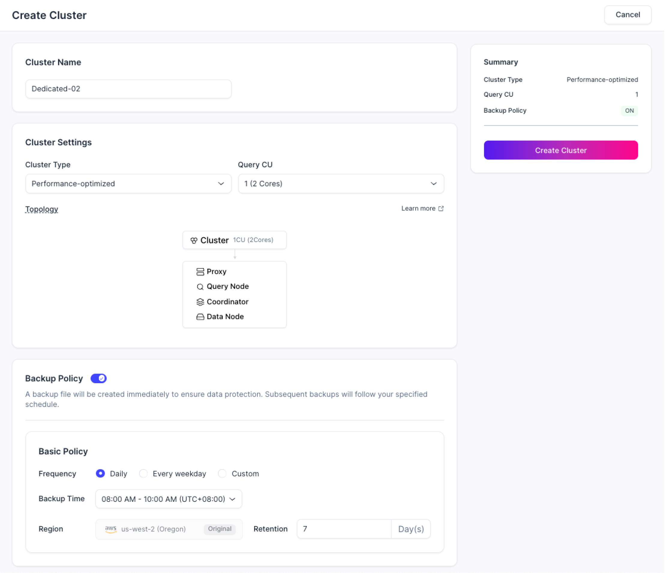Screen dimensions: 665x573
Task: Click the Query Node magnifier icon
Action: [x=200, y=287]
